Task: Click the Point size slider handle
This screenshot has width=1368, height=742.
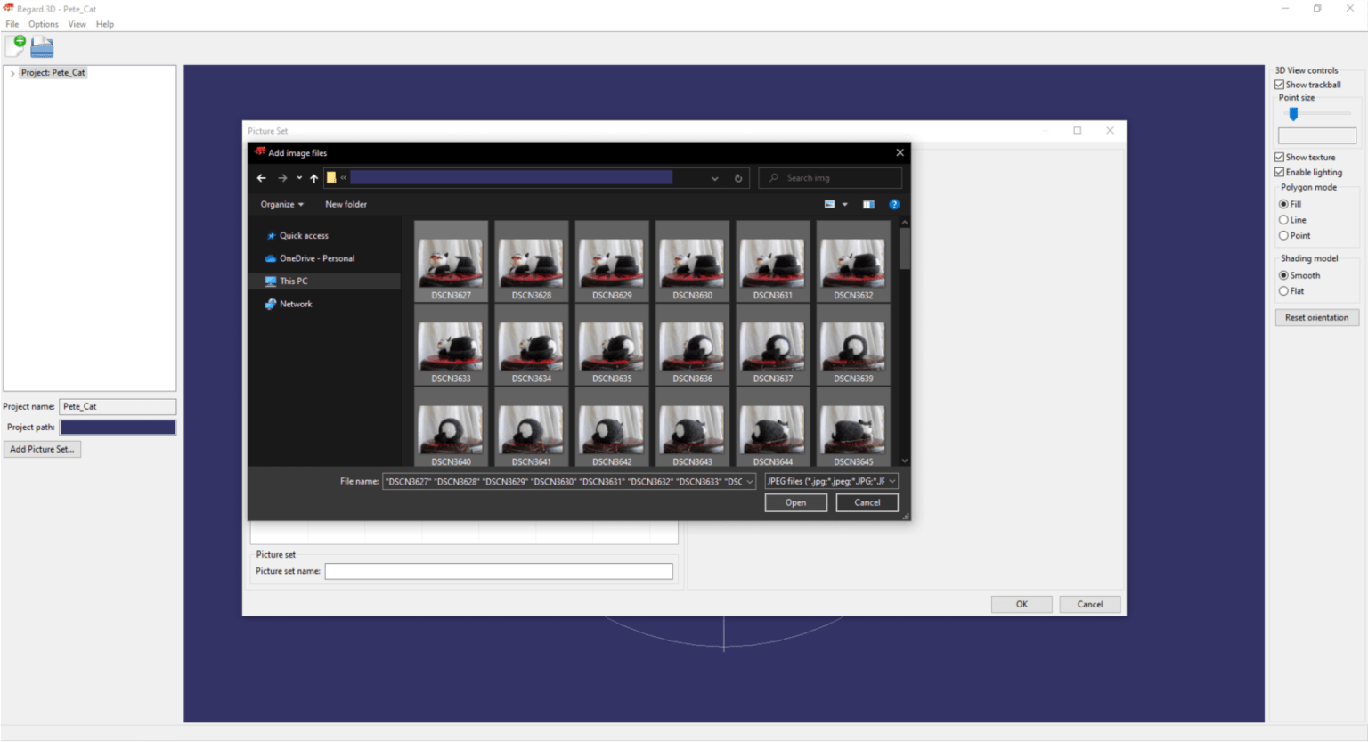Action: pyautogui.click(x=1293, y=114)
